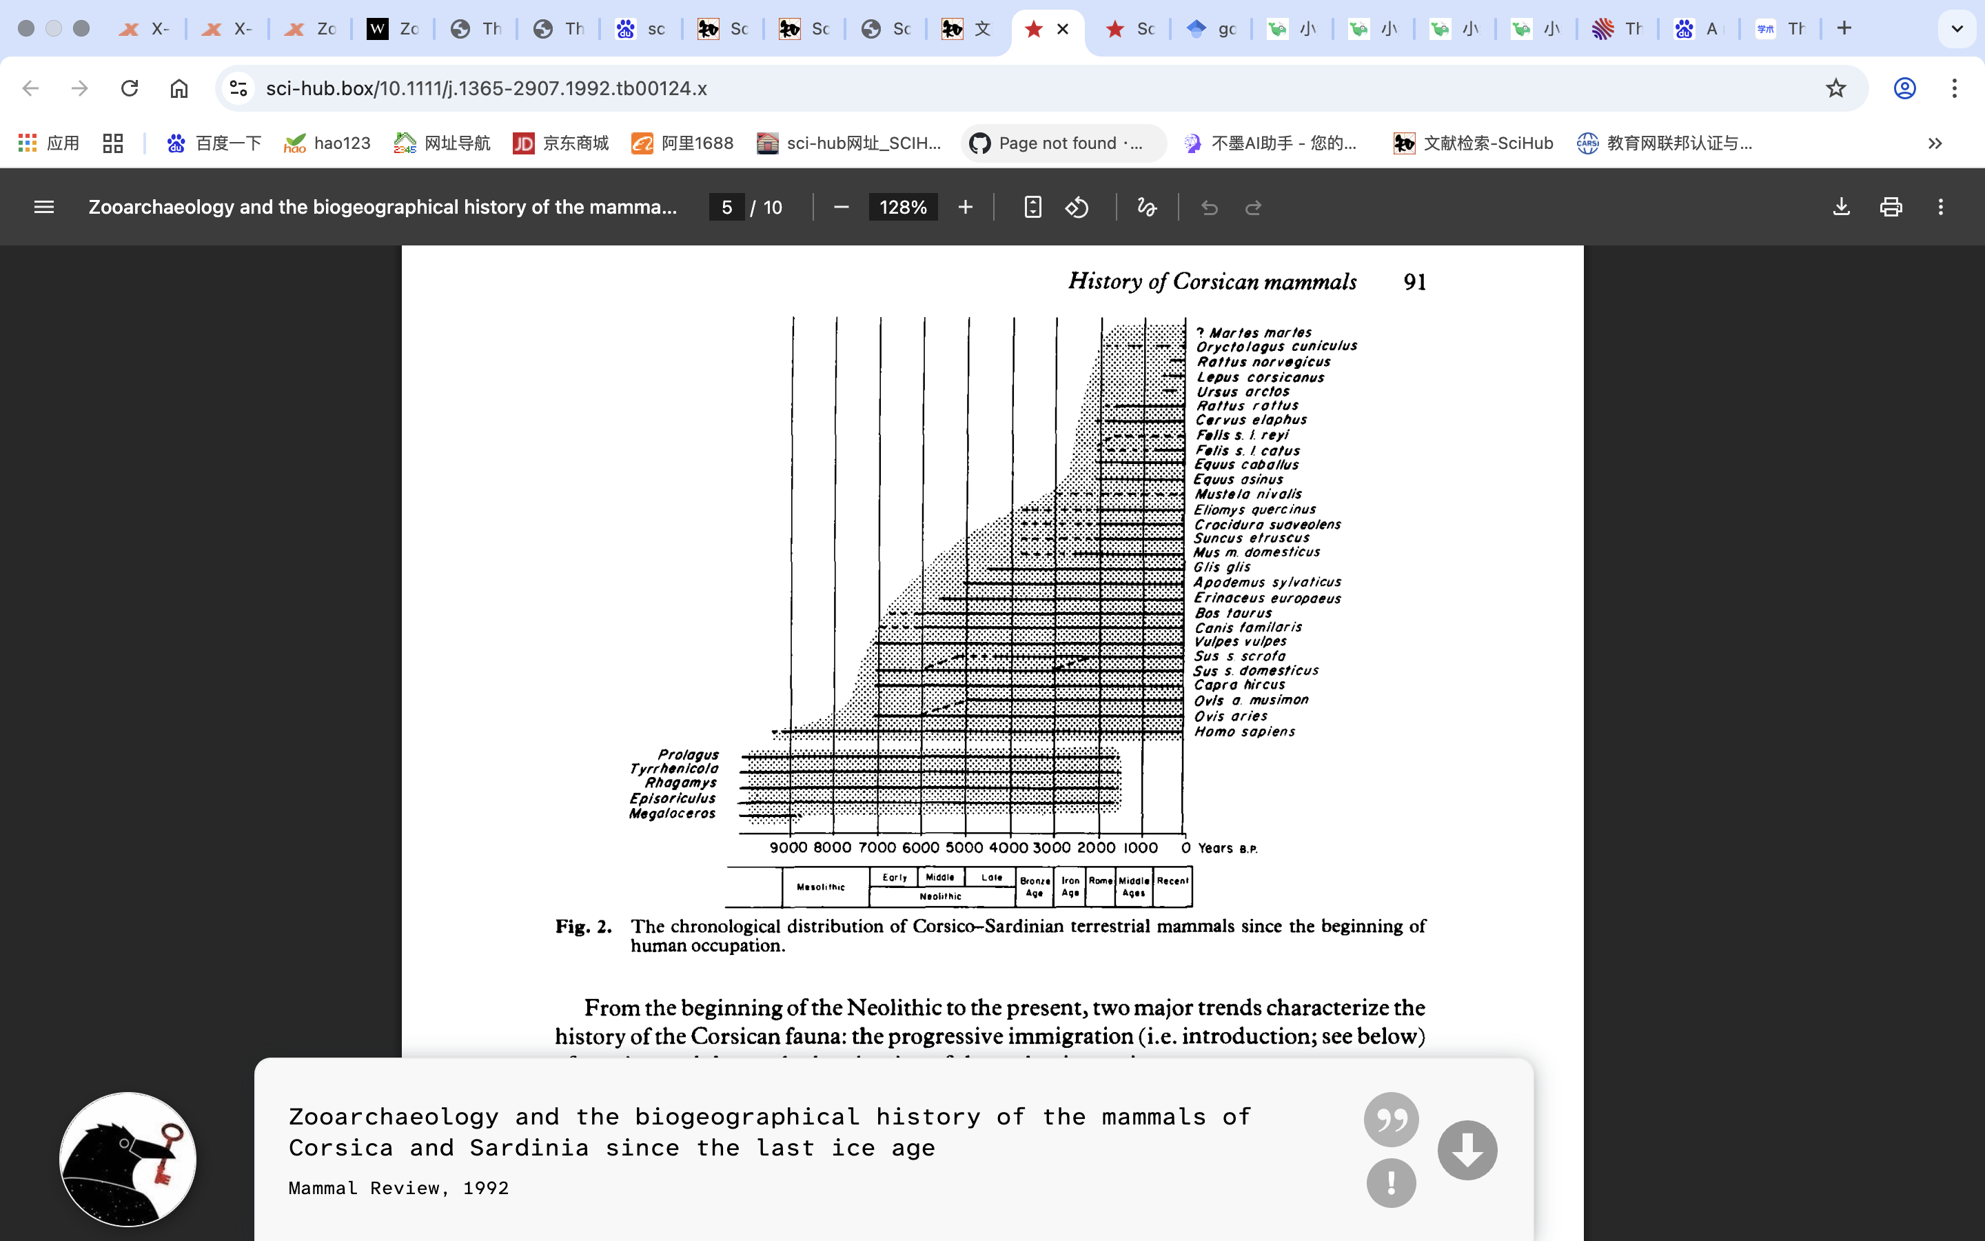Switch to the last Th tab

(x=1781, y=29)
